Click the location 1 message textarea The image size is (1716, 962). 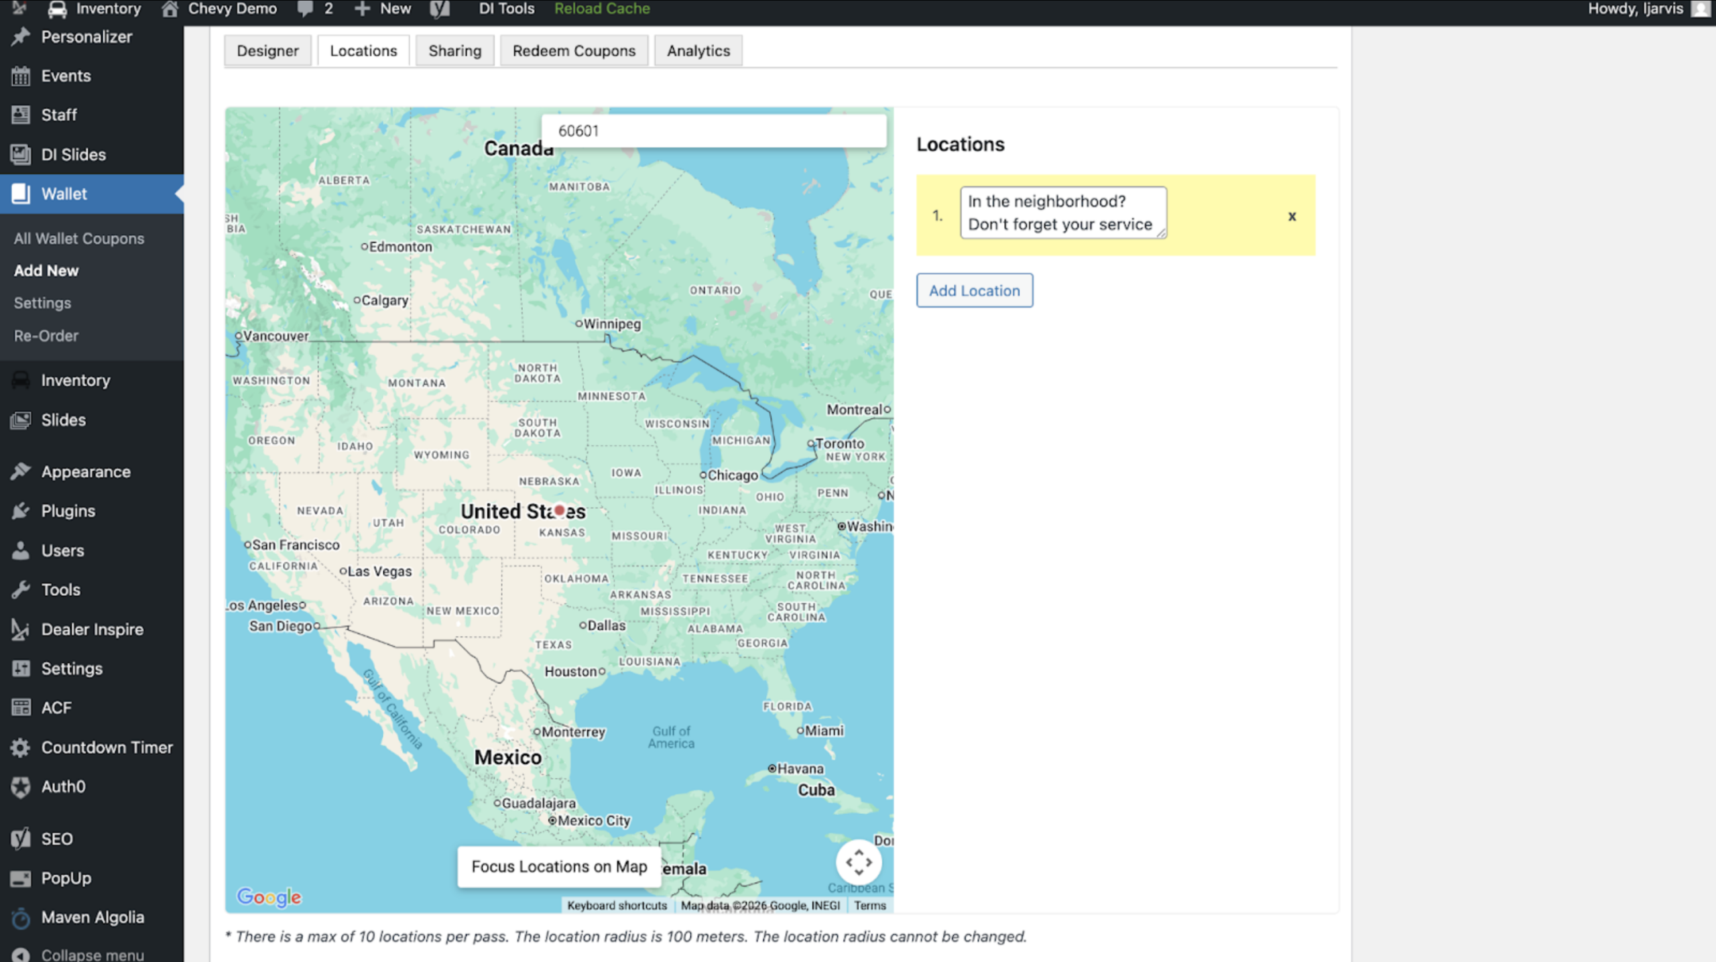coord(1063,213)
